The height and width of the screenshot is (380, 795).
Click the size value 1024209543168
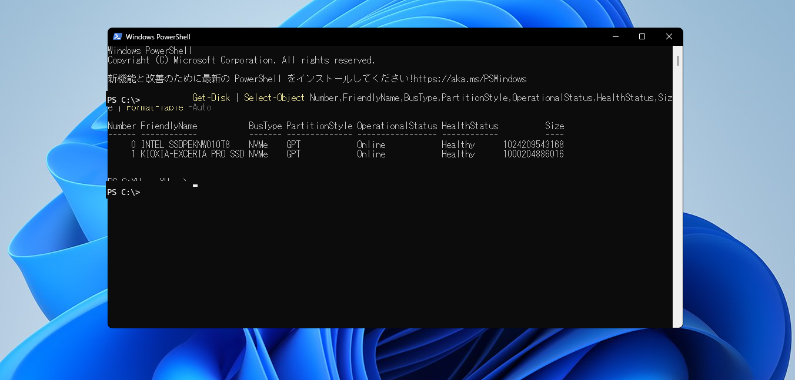tap(533, 144)
